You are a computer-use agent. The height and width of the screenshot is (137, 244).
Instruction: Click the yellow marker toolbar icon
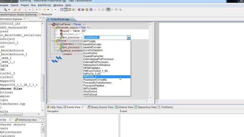[87, 10]
